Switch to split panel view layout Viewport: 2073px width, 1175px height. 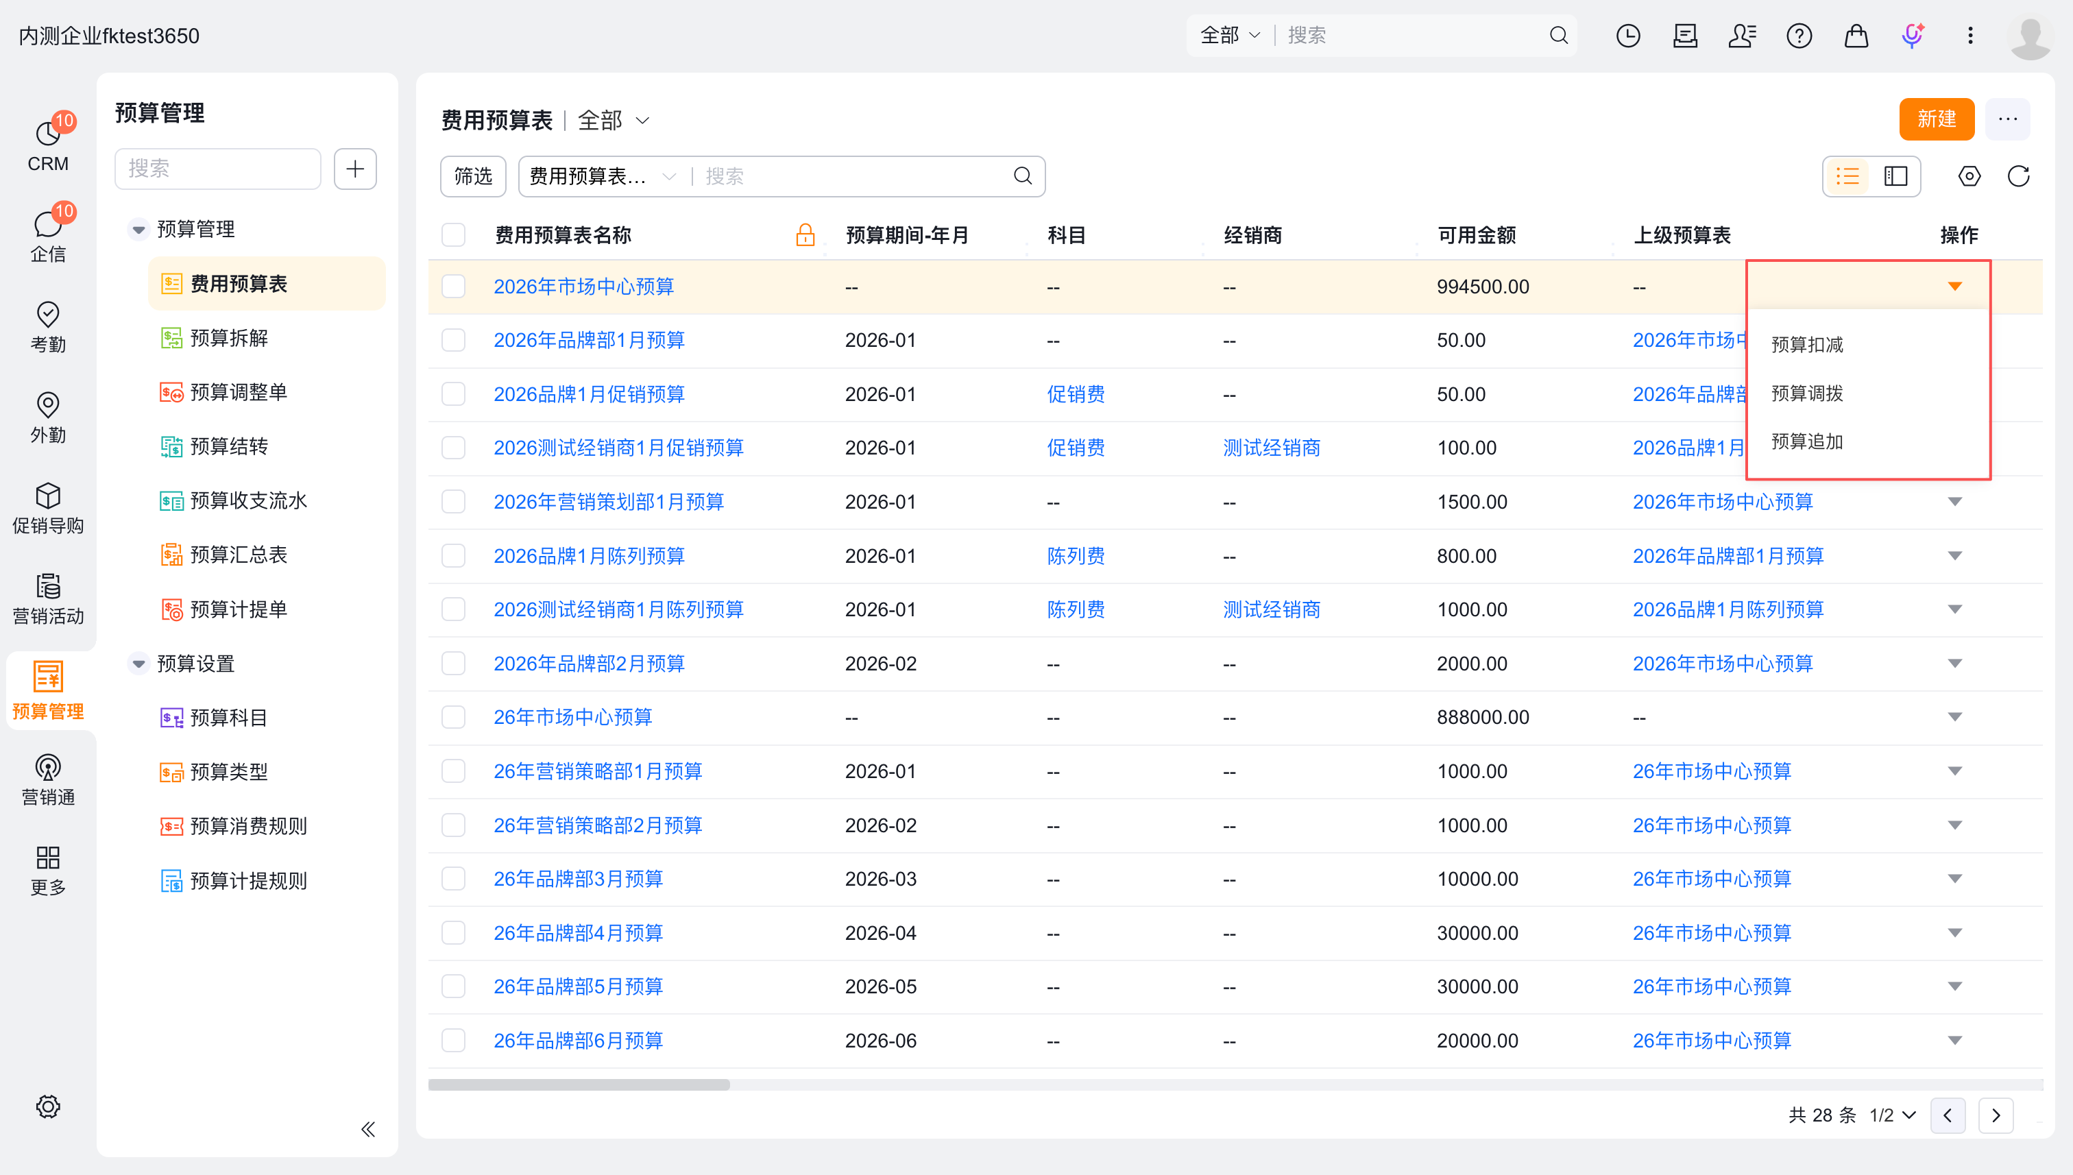pos(1895,176)
